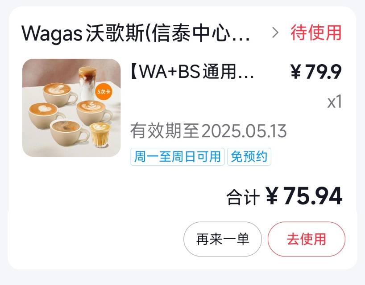This screenshot has height=285, width=365.
Task: Open the coffee cups product thumbnail
Action: coord(71,107)
